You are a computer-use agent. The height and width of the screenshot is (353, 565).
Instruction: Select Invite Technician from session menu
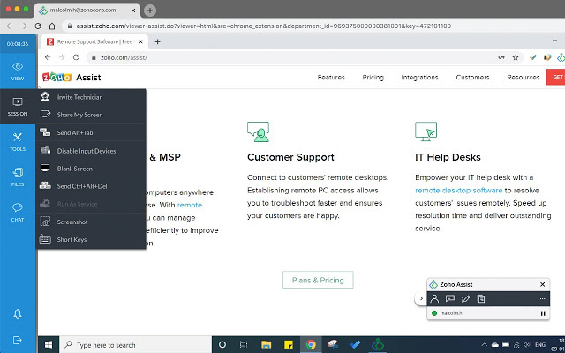coord(79,96)
